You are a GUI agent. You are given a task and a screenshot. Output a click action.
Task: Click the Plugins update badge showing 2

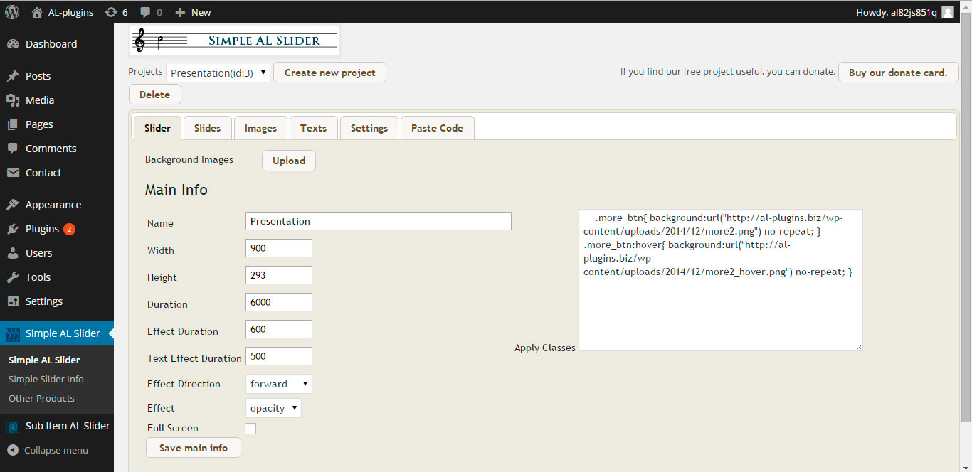69,229
